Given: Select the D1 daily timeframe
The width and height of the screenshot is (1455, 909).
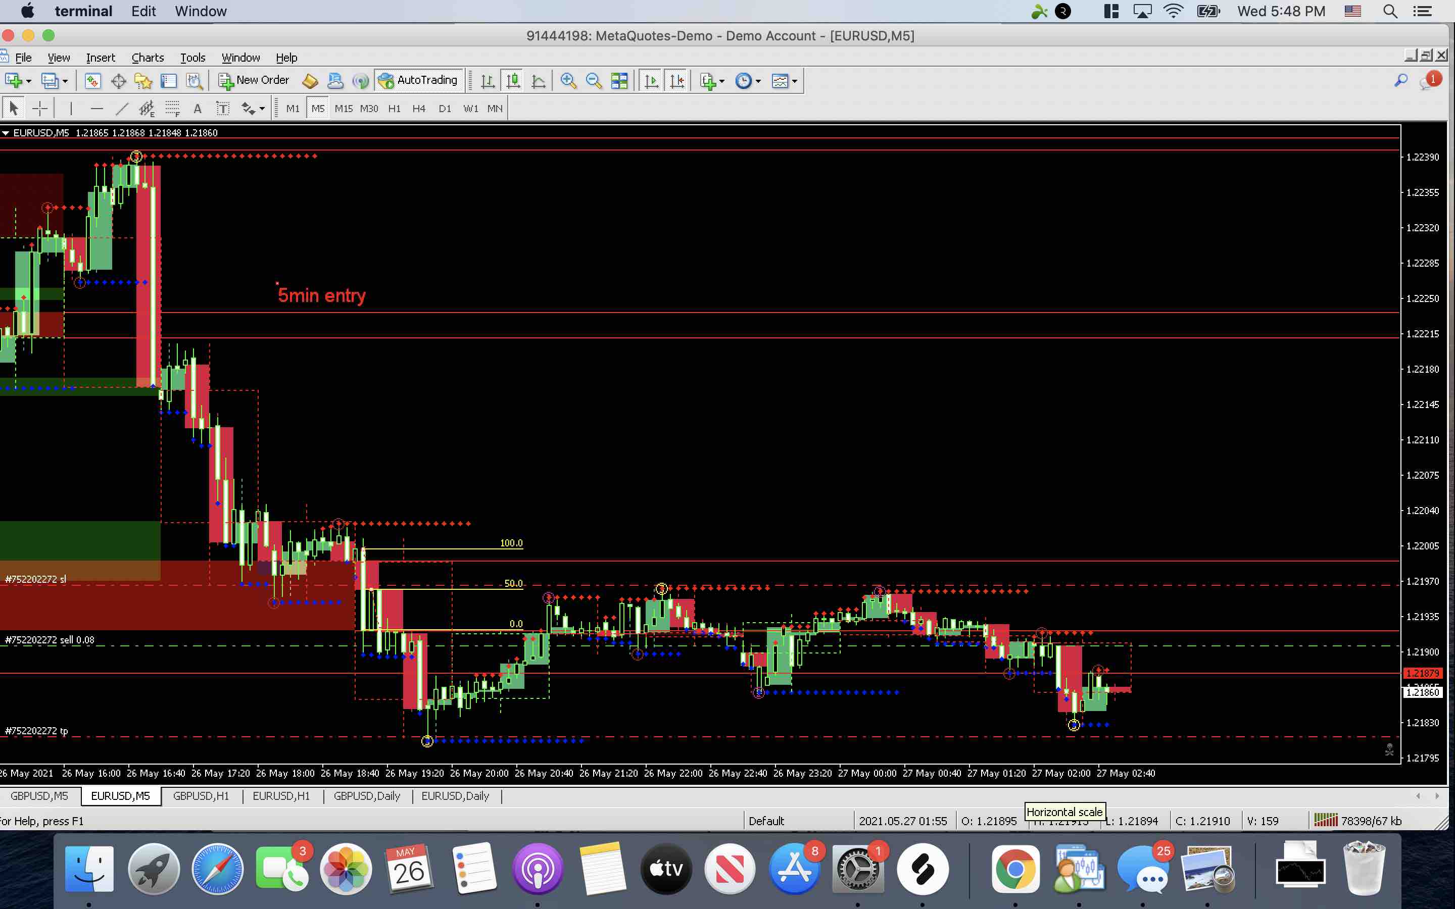Looking at the screenshot, I should 445,108.
